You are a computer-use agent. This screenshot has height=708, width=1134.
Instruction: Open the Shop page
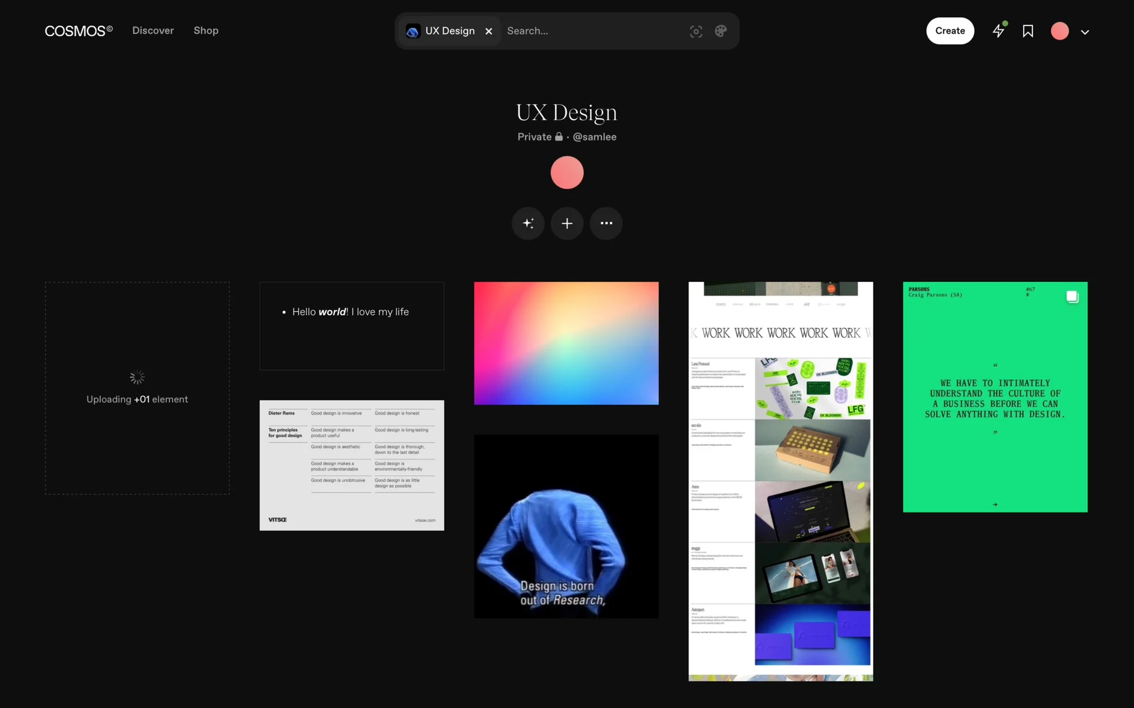(206, 31)
